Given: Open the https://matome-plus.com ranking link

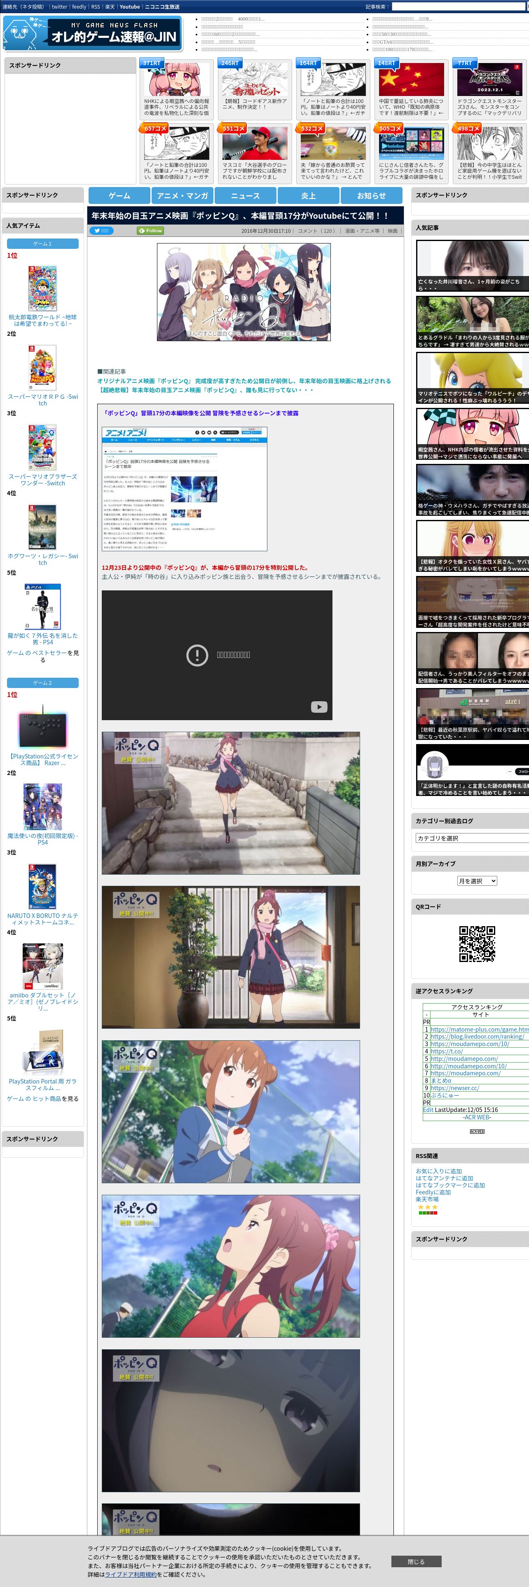Looking at the screenshot, I should tap(479, 1029).
